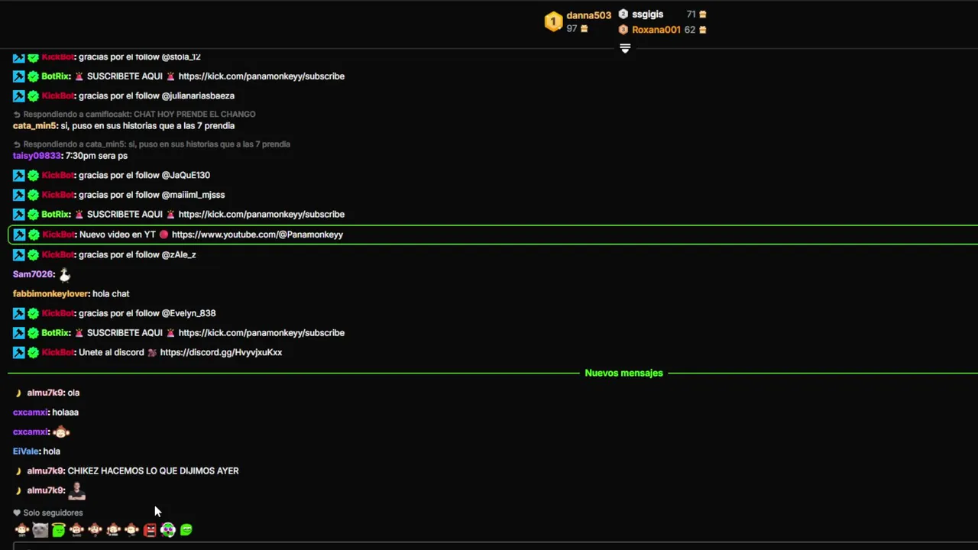Click the EiVale username in chat
Image resolution: width=978 pixels, height=550 pixels.
coord(26,451)
